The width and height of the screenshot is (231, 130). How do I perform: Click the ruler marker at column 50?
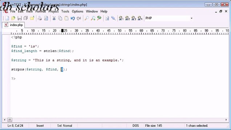(119, 31)
